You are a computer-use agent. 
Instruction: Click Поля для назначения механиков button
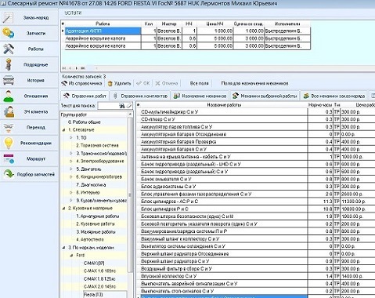(x=254, y=83)
